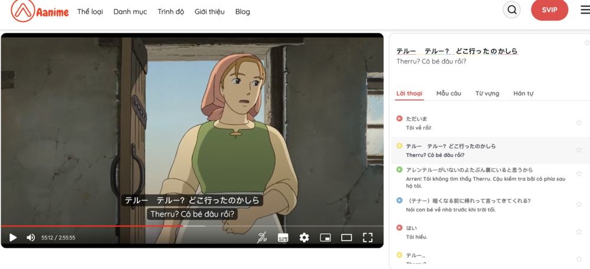
Task: Toggle the subtitles caption icon
Action: click(283, 237)
